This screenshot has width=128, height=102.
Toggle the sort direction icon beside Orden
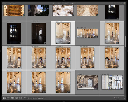26,98
